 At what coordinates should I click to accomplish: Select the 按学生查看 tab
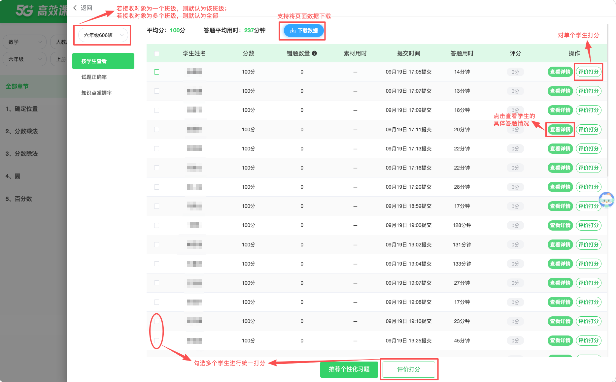click(x=103, y=61)
